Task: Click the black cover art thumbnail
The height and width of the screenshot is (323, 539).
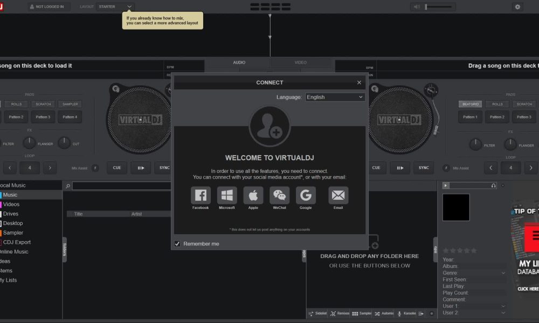Action: (x=456, y=207)
